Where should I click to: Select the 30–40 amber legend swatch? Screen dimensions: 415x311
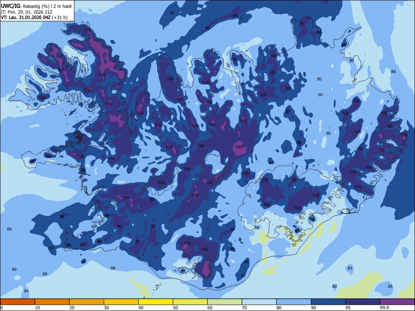(x=121, y=302)
